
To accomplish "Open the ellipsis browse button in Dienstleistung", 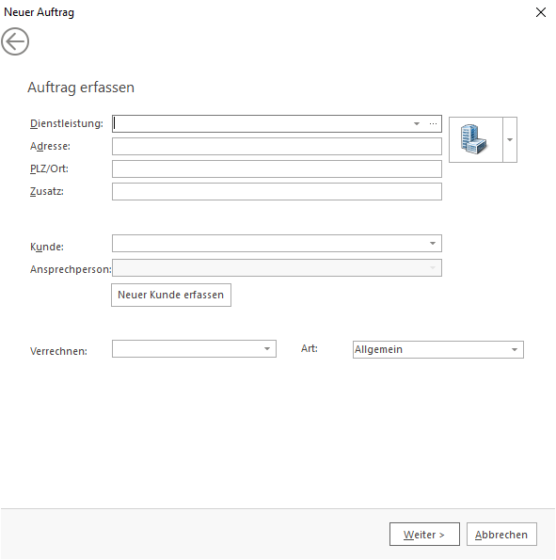I will (x=433, y=123).
